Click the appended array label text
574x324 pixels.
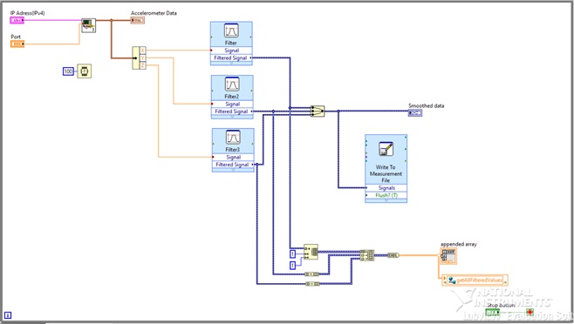coord(459,244)
